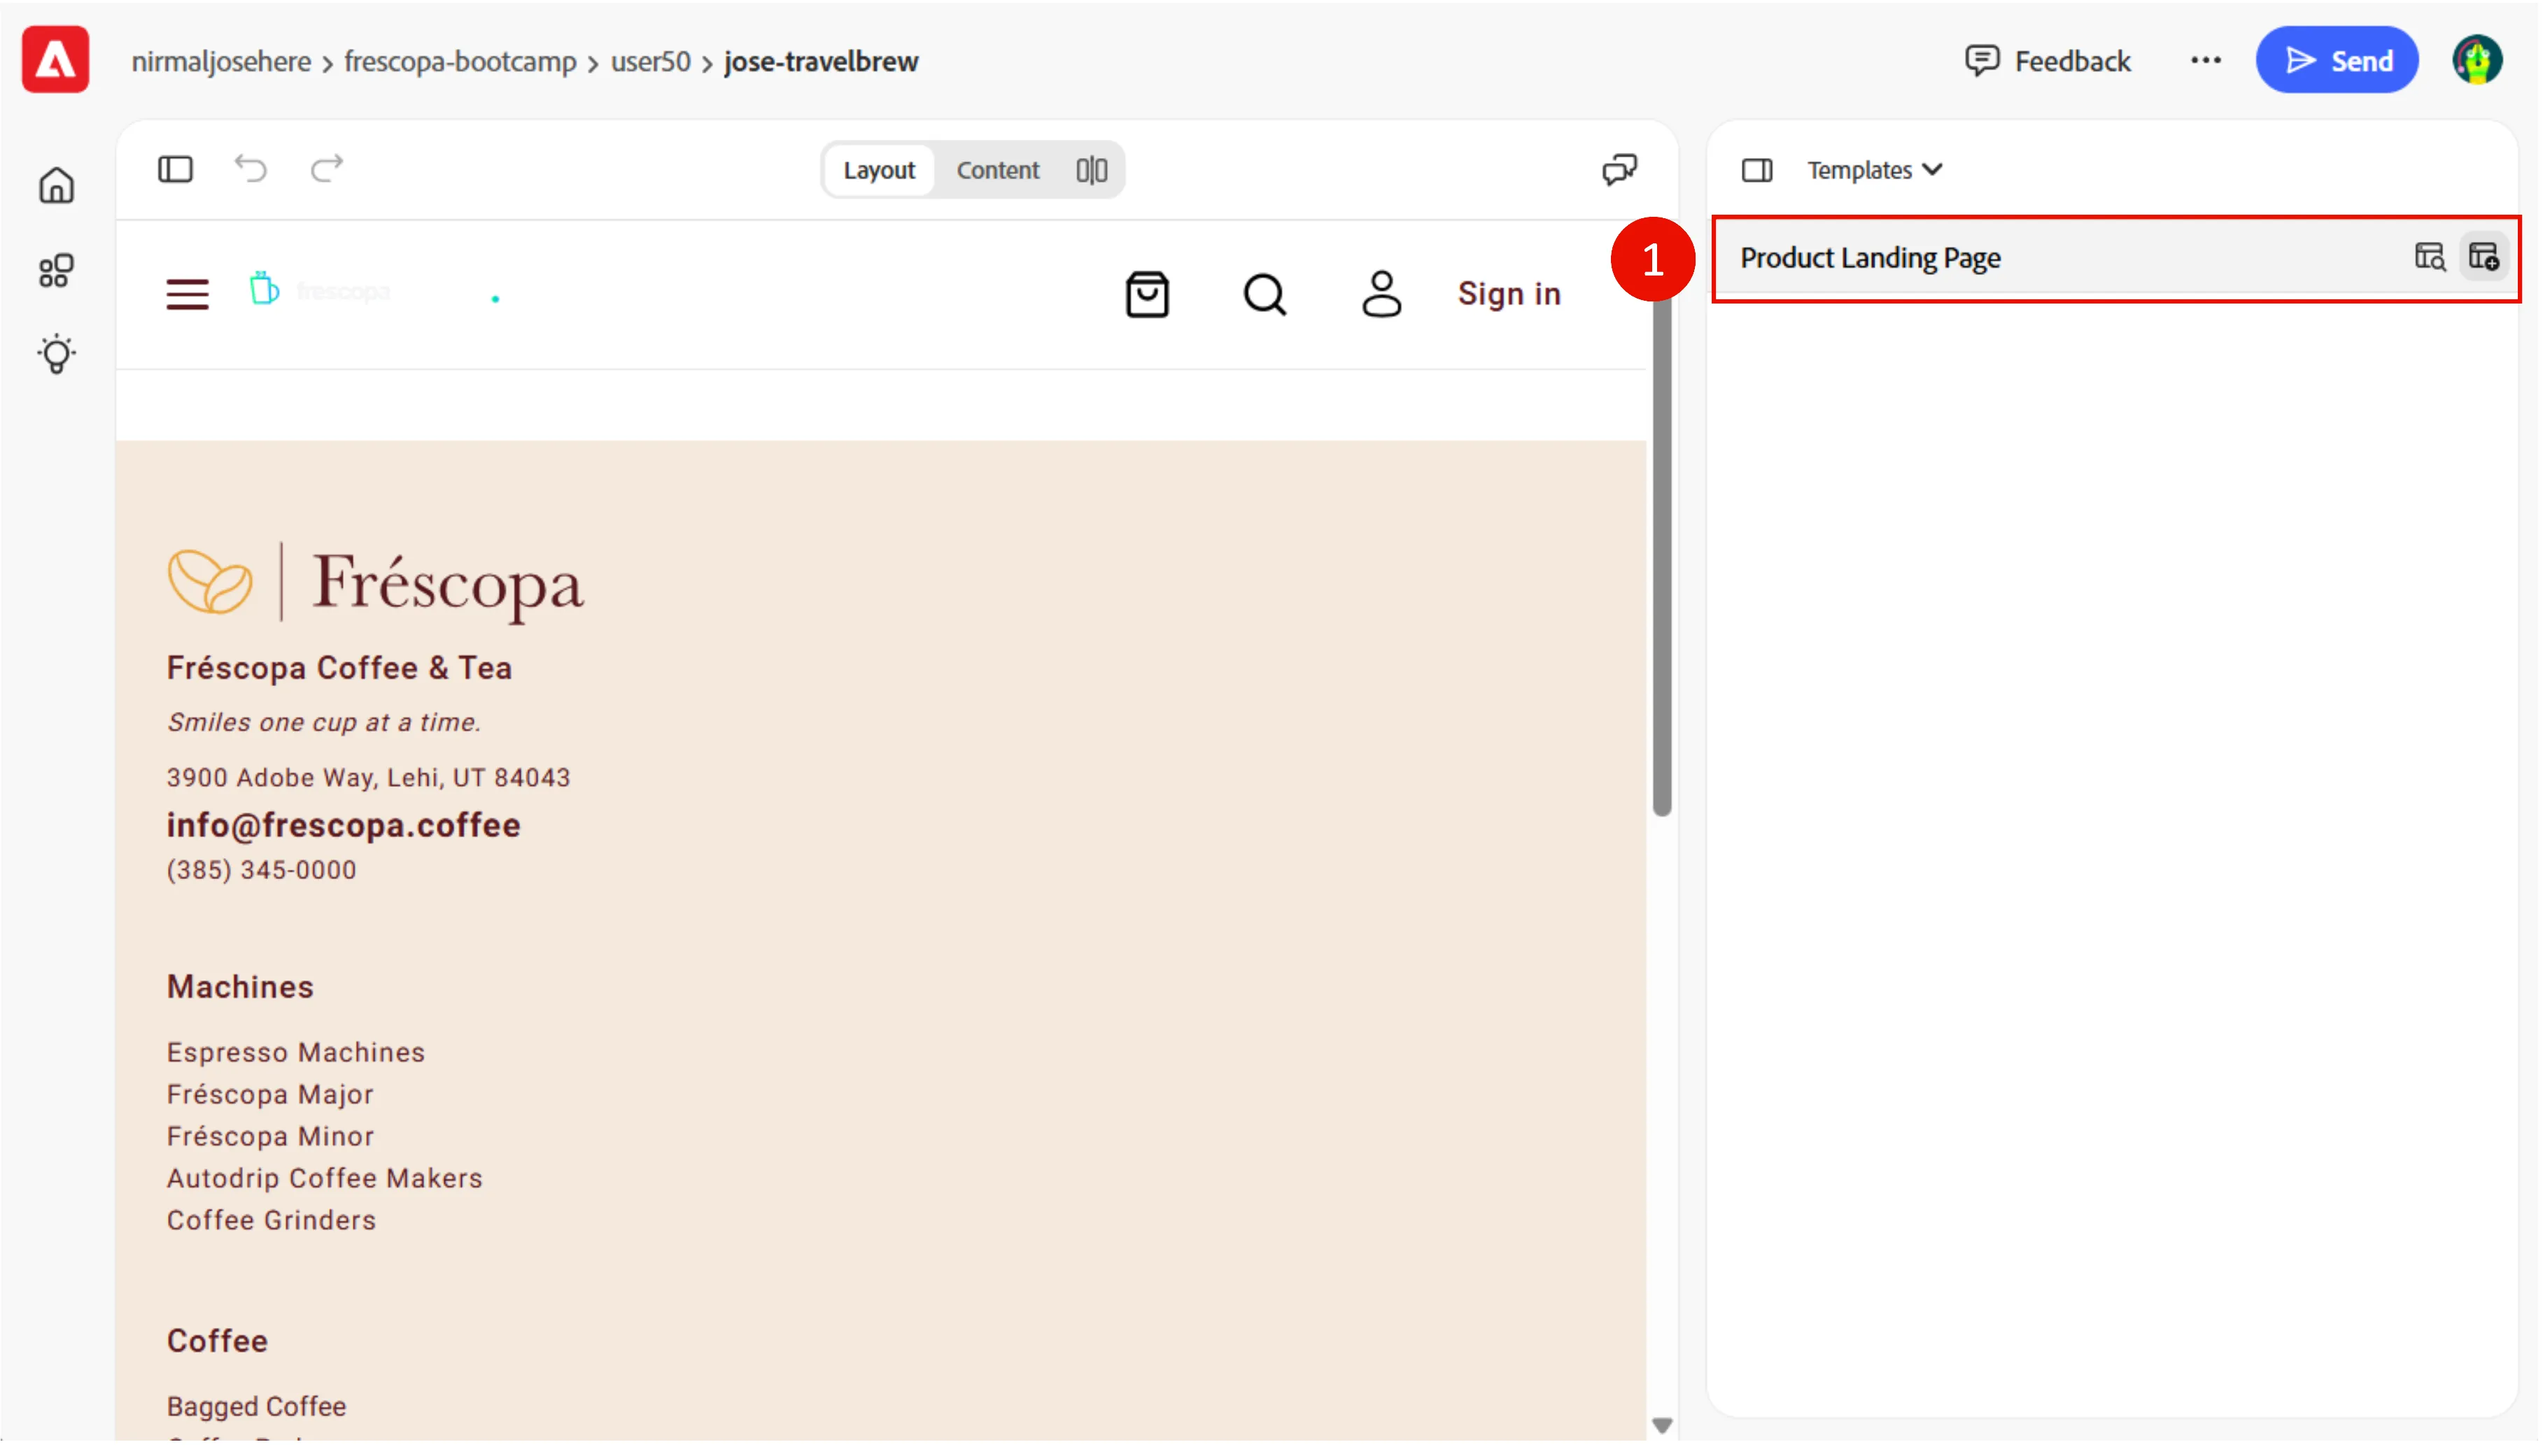Click the scrollbar down arrow
This screenshot has height=1456, width=2543.
1662,1426
